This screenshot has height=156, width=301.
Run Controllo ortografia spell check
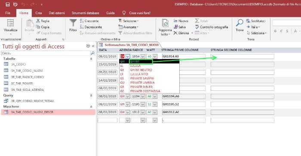tap(212, 27)
